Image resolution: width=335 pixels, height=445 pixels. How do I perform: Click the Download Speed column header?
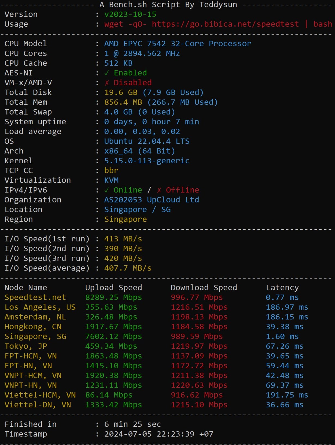point(204,287)
